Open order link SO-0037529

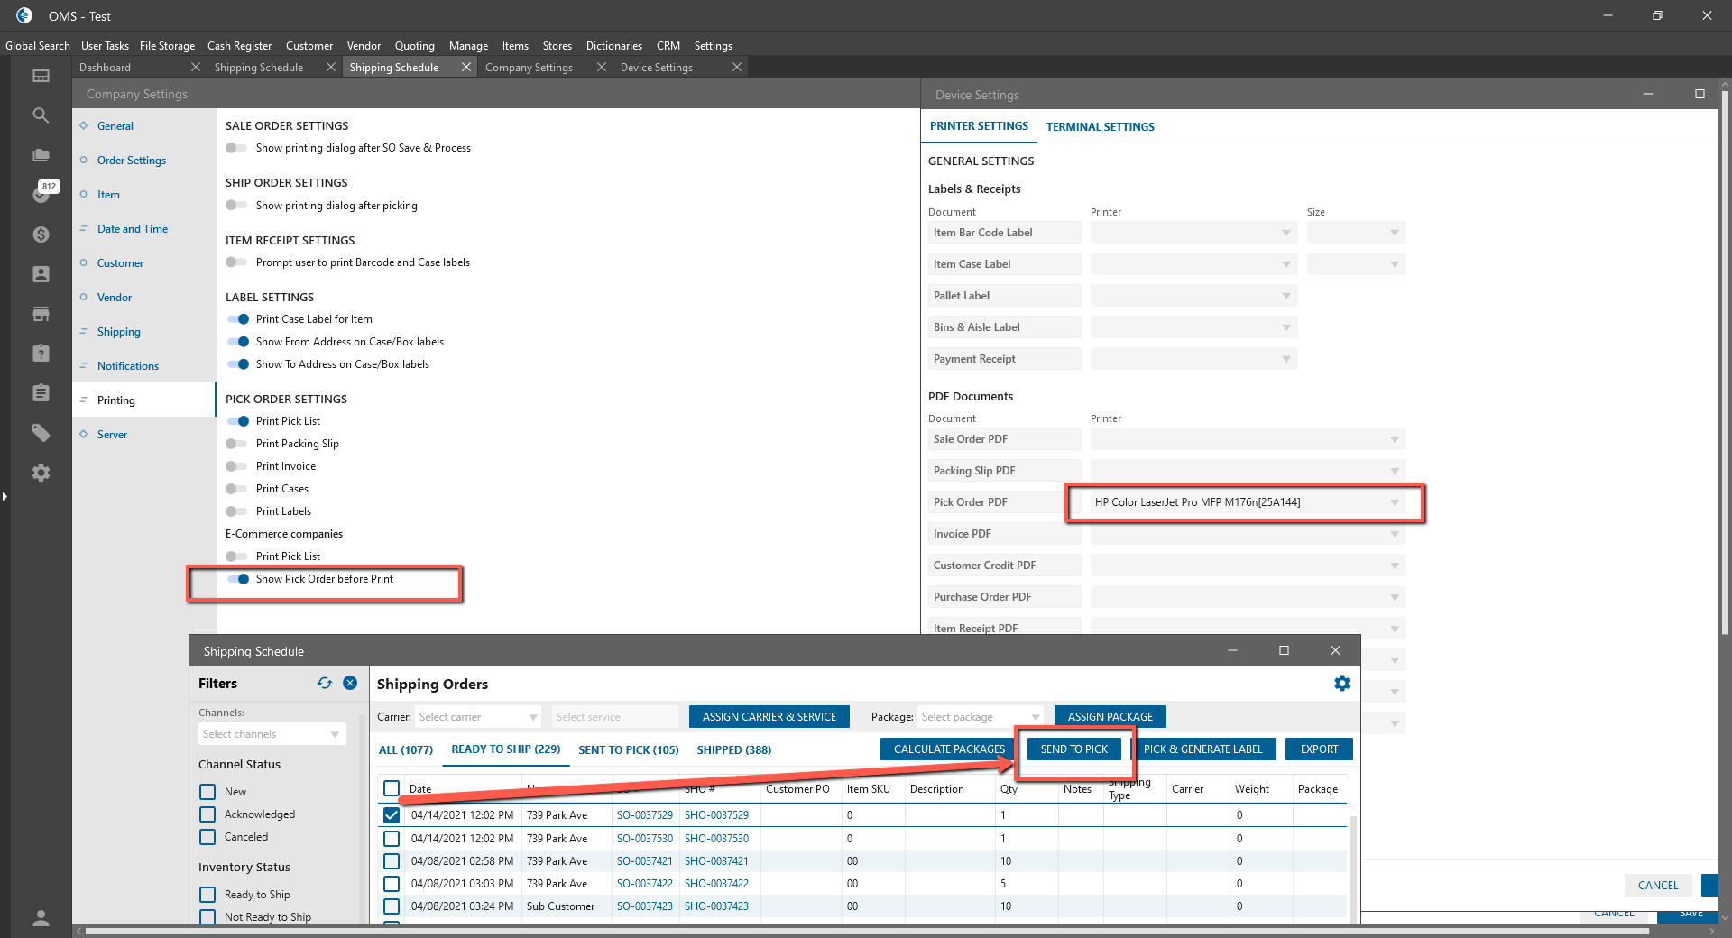point(644,815)
